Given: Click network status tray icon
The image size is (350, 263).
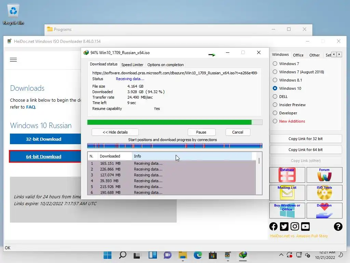Looking at the screenshot, I should (x=299, y=255).
